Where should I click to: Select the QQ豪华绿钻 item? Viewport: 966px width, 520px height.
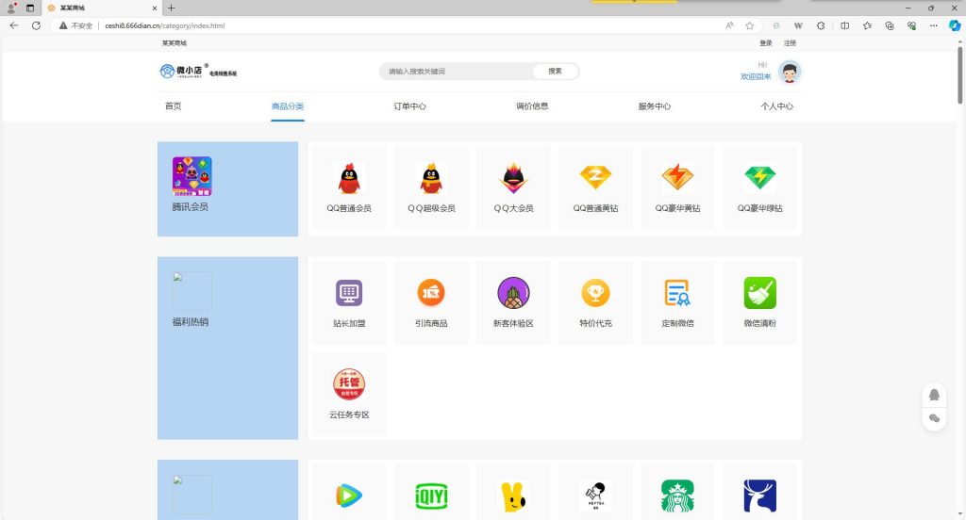[x=759, y=187]
